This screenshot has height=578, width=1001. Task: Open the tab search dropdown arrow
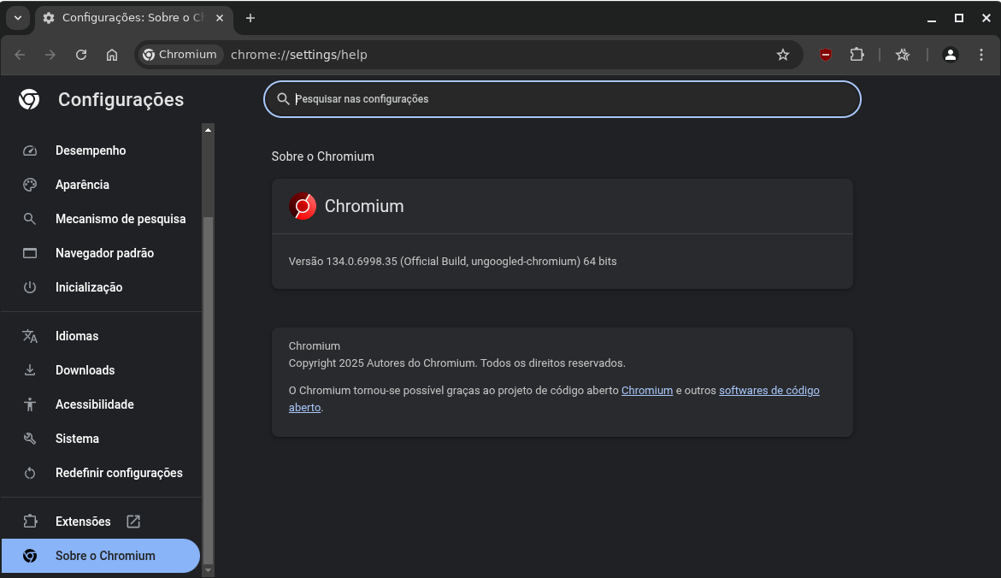(18, 19)
